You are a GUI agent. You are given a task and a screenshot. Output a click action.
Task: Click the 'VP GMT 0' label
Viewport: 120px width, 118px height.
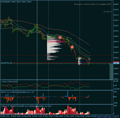tap(107, 12)
